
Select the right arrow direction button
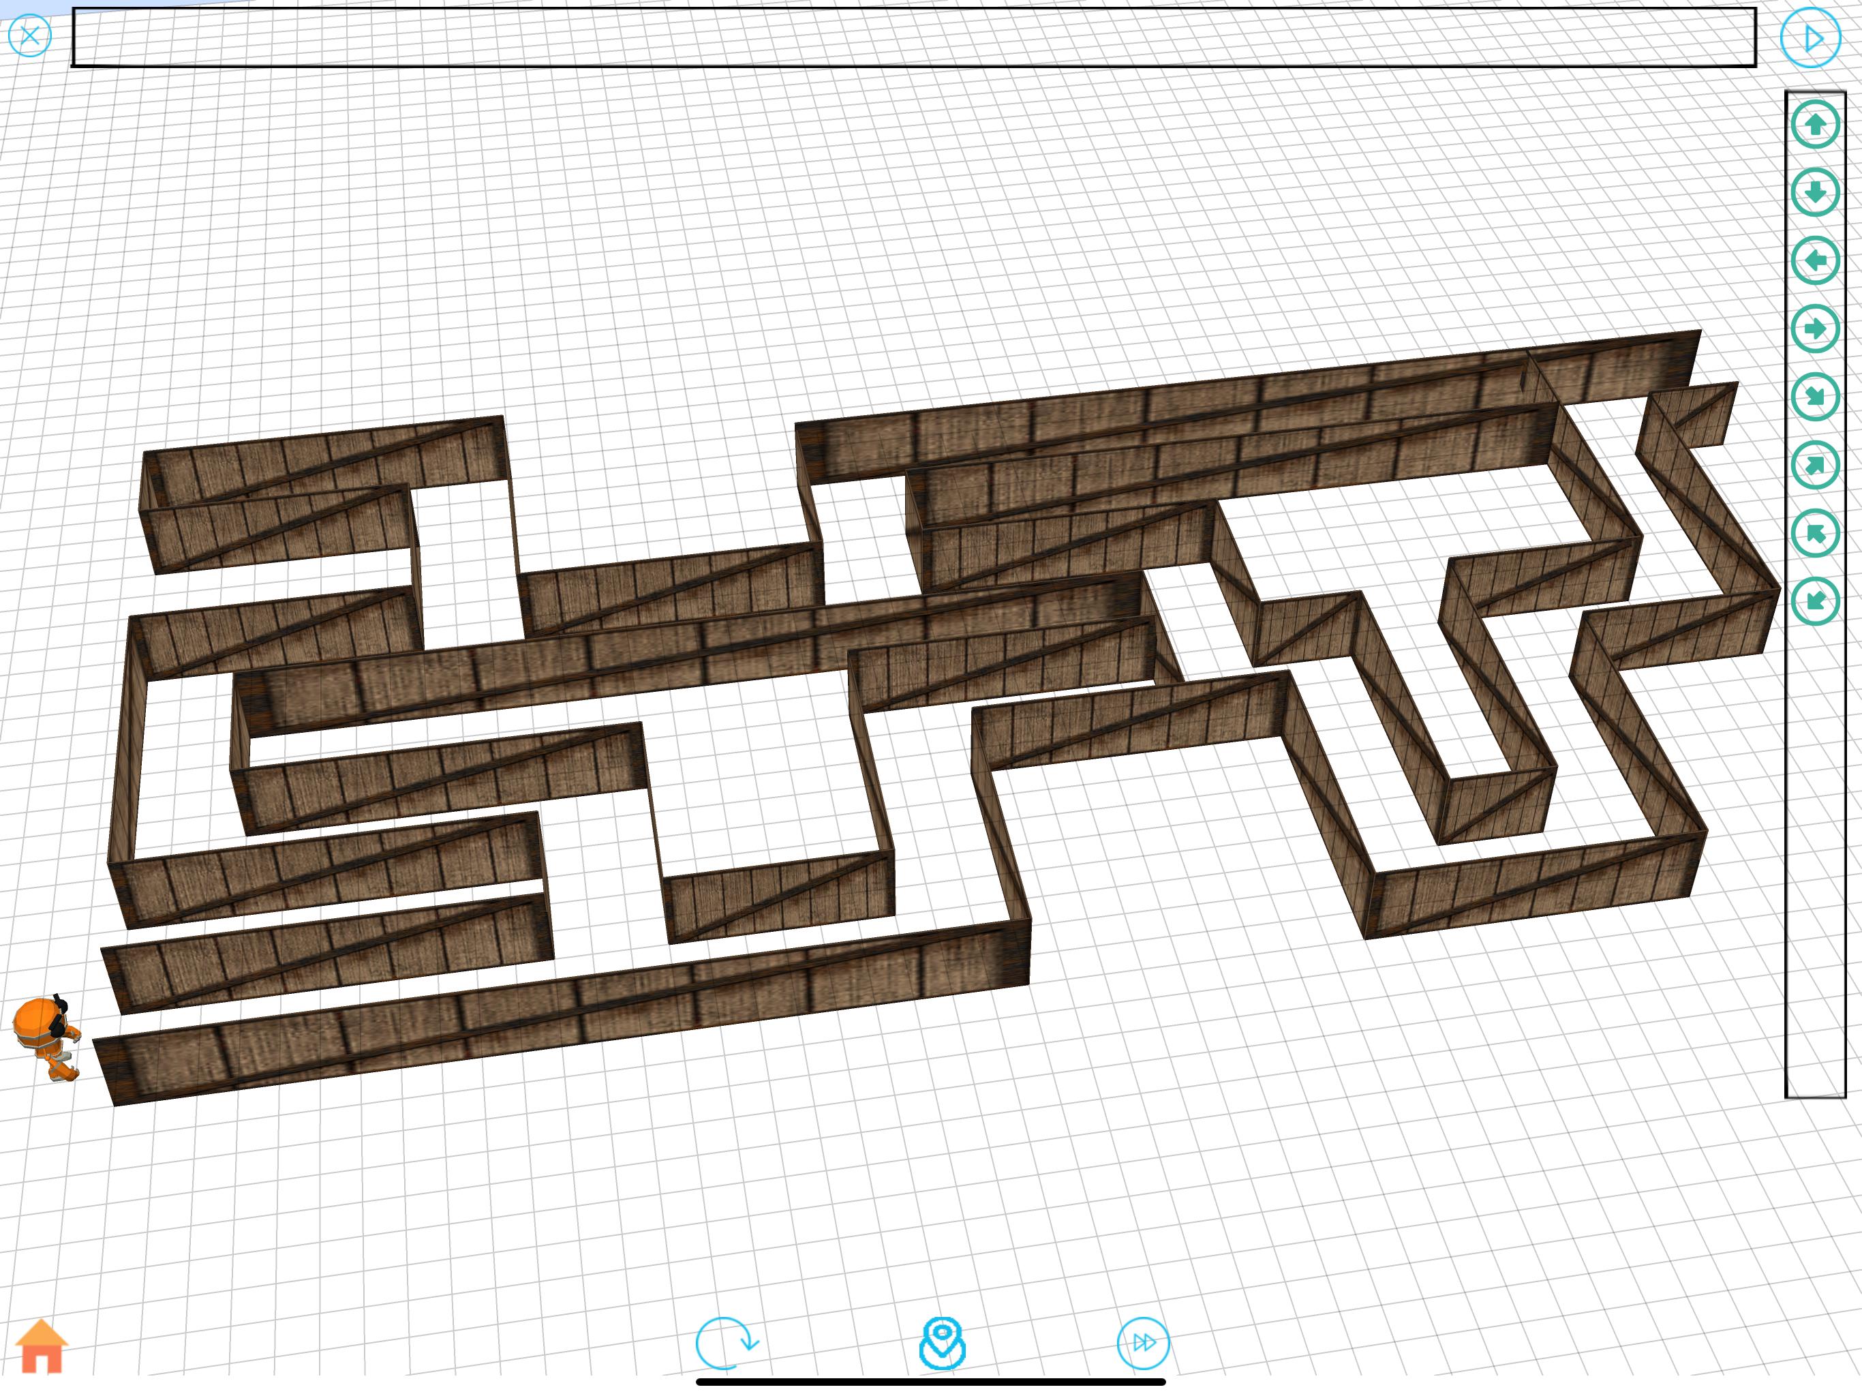1815,329
